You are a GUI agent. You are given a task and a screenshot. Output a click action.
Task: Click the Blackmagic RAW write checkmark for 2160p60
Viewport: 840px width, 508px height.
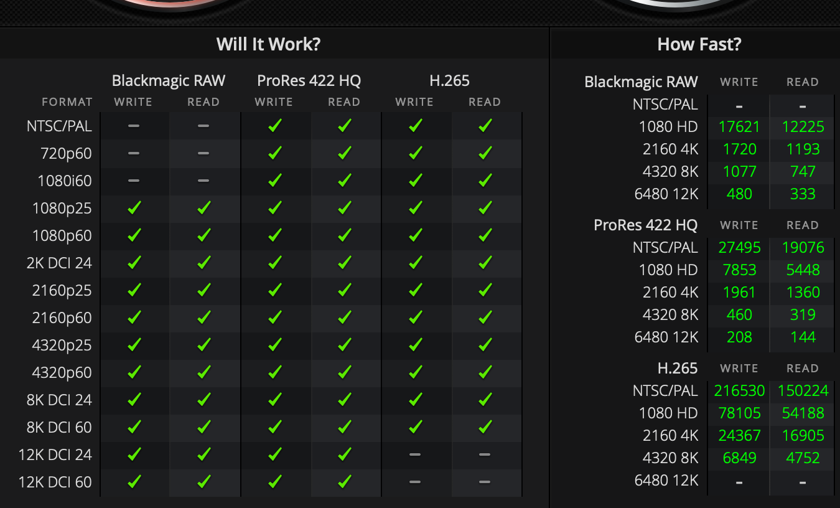[134, 317]
